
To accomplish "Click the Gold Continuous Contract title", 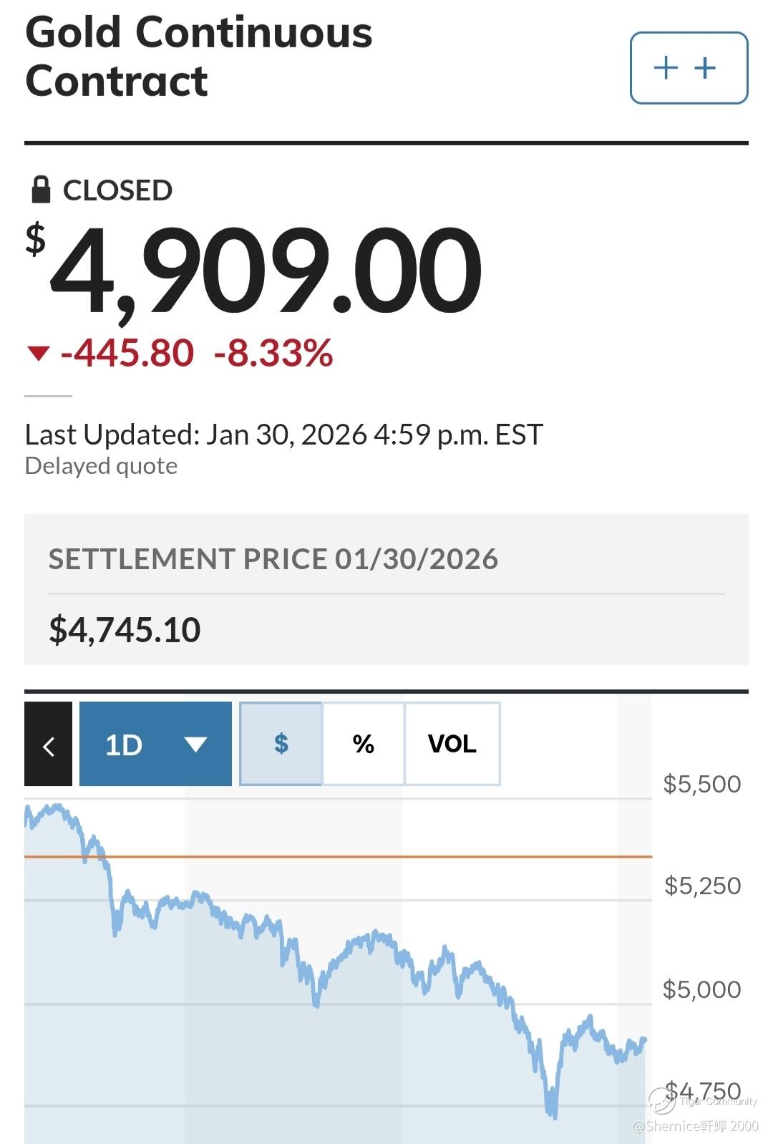I will (x=198, y=56).
